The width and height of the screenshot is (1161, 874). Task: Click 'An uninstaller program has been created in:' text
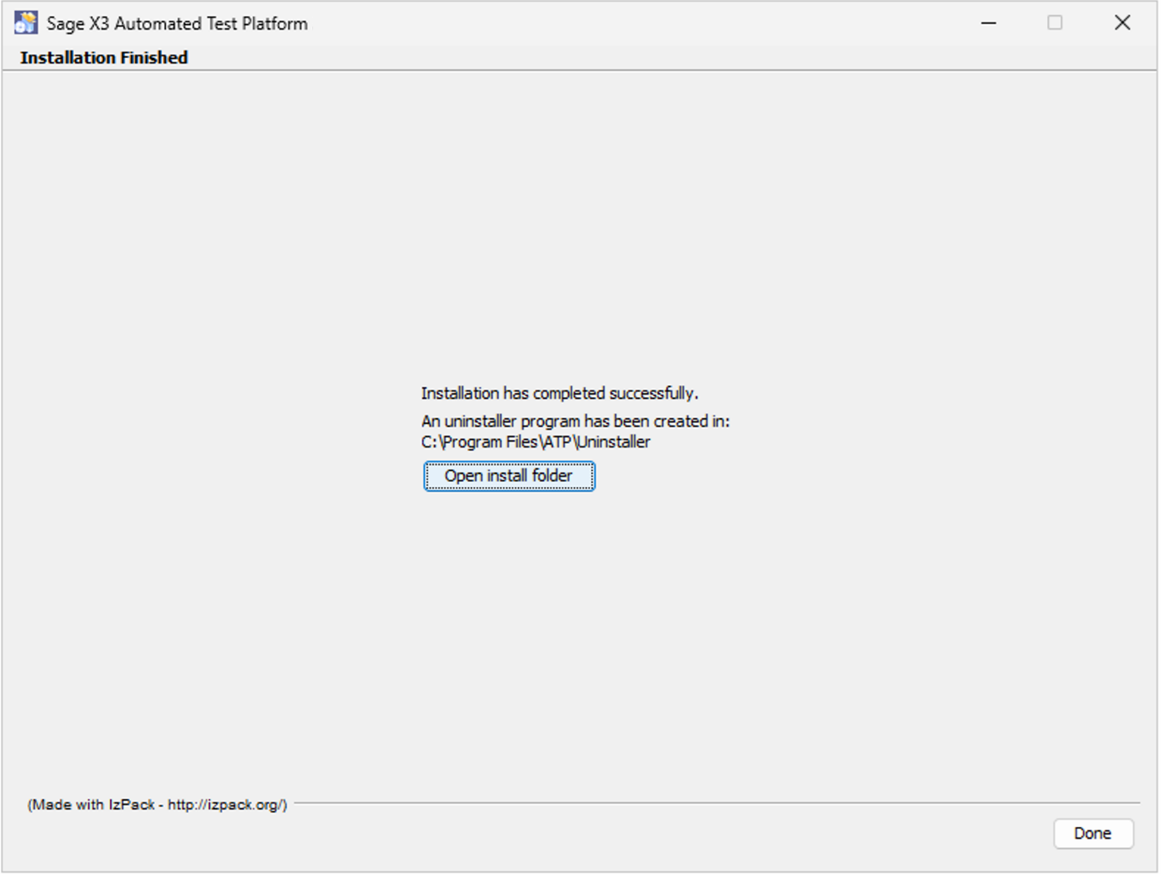pos(575,421)
